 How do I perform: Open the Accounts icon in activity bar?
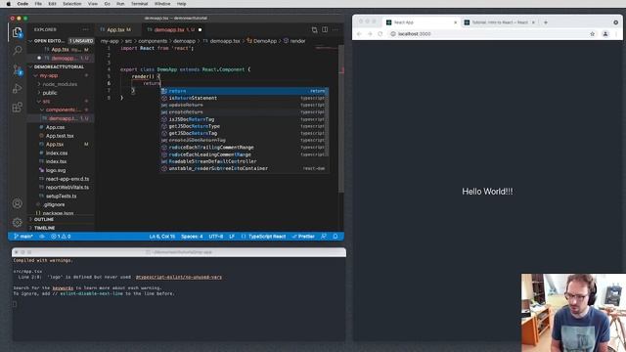click(x=18, y=203)
